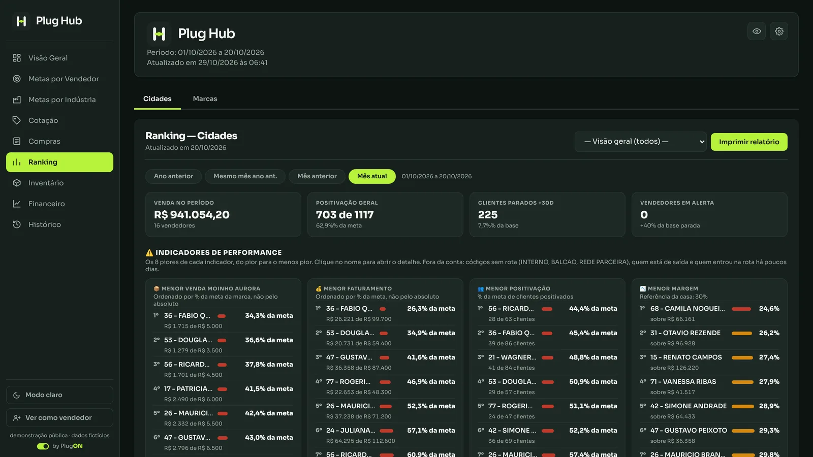Screen dimensions: 813x457
Task: Open 47 - GUSTAVO PEIXOTO margin detail
Action: pos(689,431)
